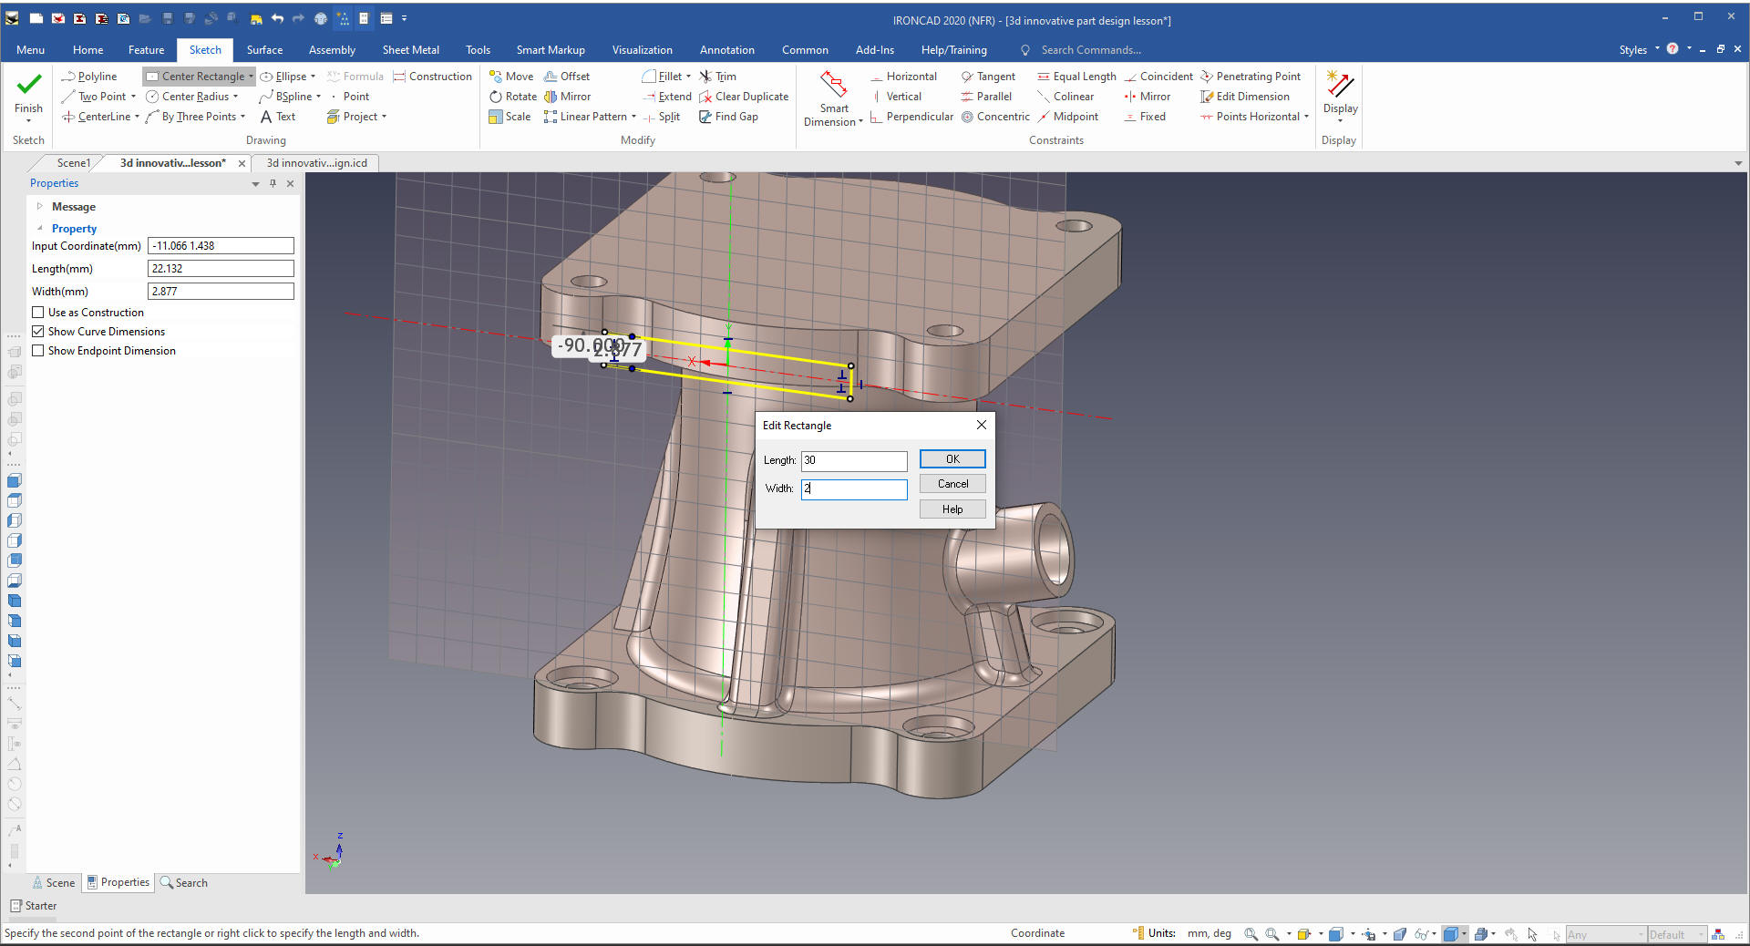
Task: Expand the Message section
Action: click(x=39, y=207)
